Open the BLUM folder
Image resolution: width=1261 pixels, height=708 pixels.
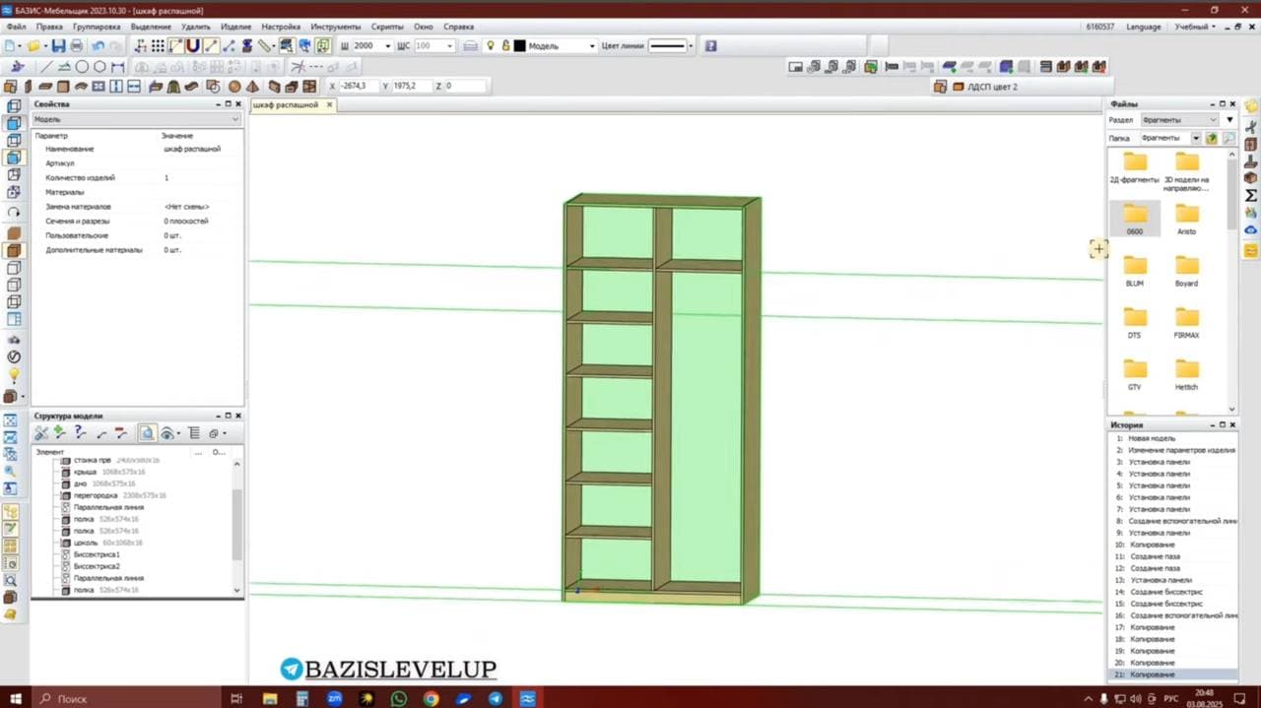click(1135, 270)
